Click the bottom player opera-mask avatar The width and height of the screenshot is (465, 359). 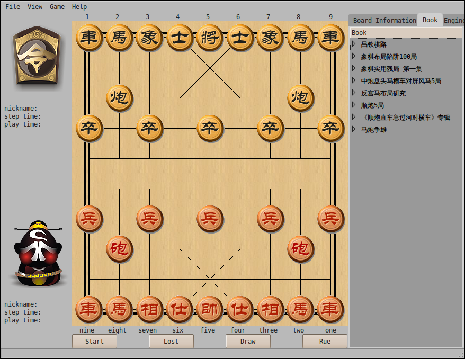(x=38, y=254)
